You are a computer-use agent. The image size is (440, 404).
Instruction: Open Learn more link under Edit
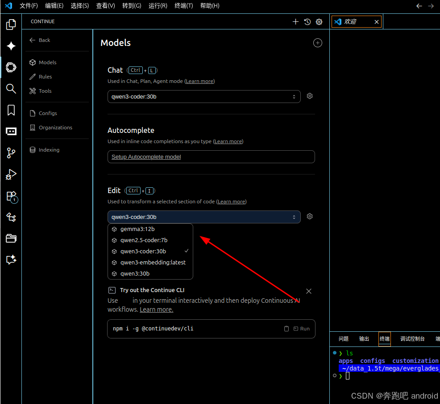232,202
